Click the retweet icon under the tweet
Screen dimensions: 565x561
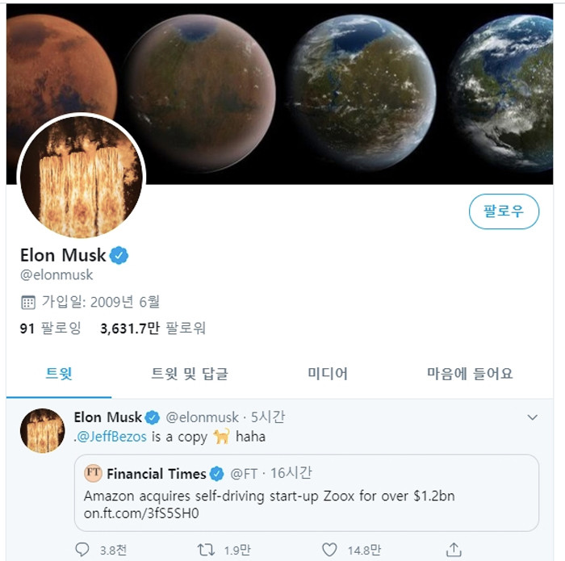pos(207,550)
